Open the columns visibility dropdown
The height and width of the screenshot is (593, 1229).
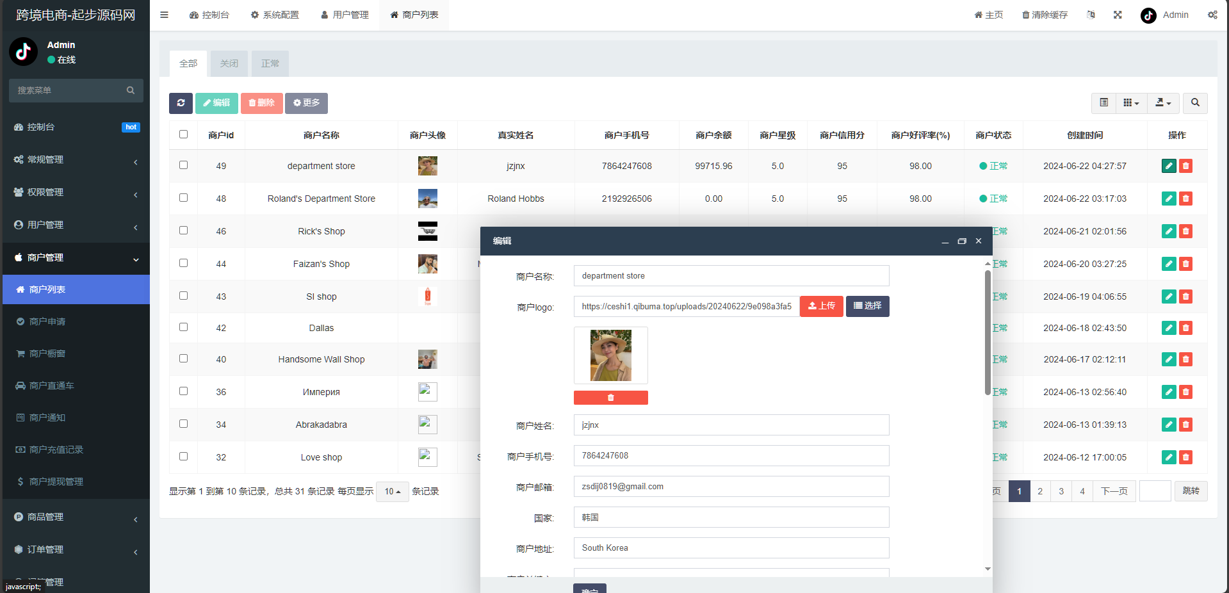tap(1131, 103)
